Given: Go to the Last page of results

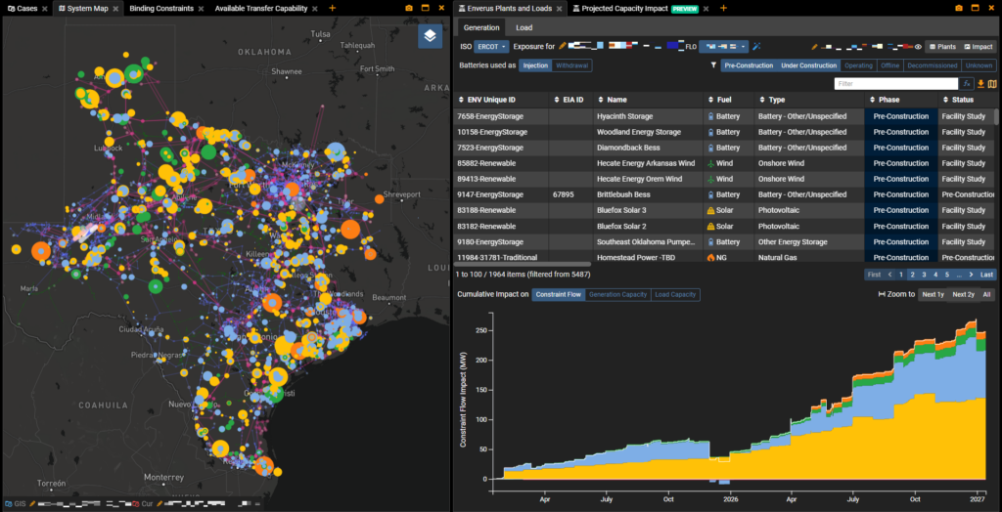Looking at the screenshot, I should coord(986,275).
